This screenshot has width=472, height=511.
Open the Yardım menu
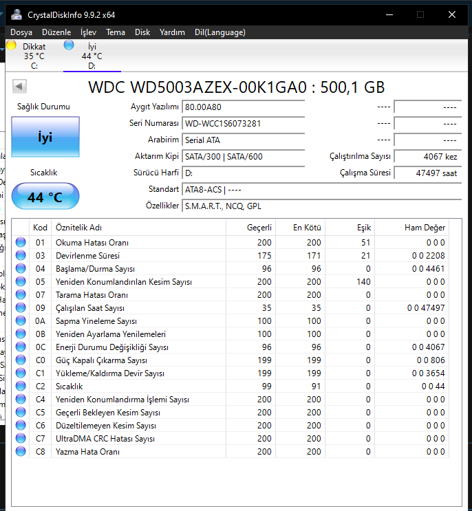(172, 32)
